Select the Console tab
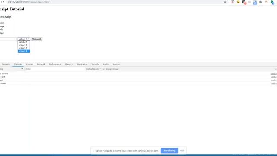The image size is (277, 156). (18, 64)
